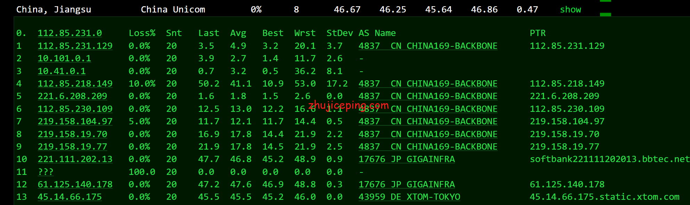
Task: Open hop 9 IP 219.158.19.77 link
Action: 73,147
